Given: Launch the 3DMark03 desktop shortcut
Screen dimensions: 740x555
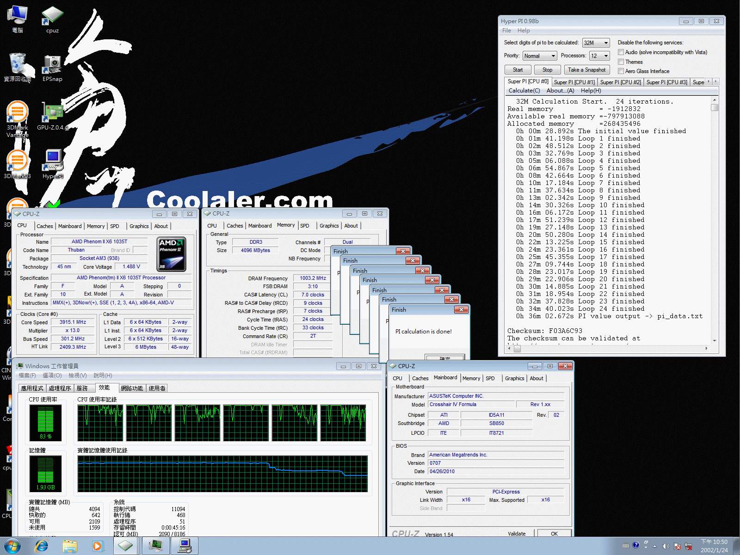Looking at the screenshot, I should 18,165.
